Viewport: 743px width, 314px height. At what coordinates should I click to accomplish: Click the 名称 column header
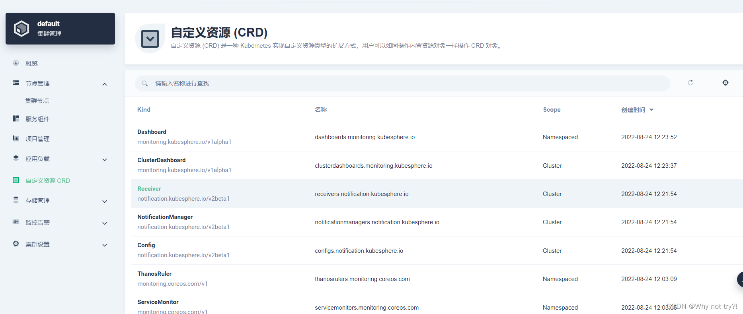click(321, 110)
